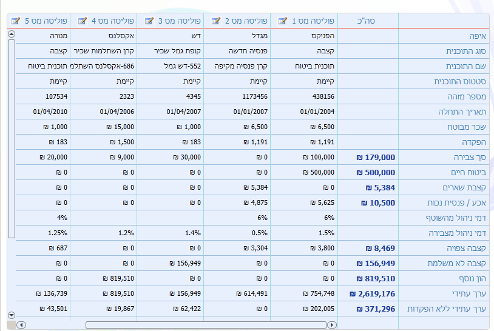Click the איפה row label
Image resolution: width=494 pixels, height=331 pixels.
click(x=477, y=36)
